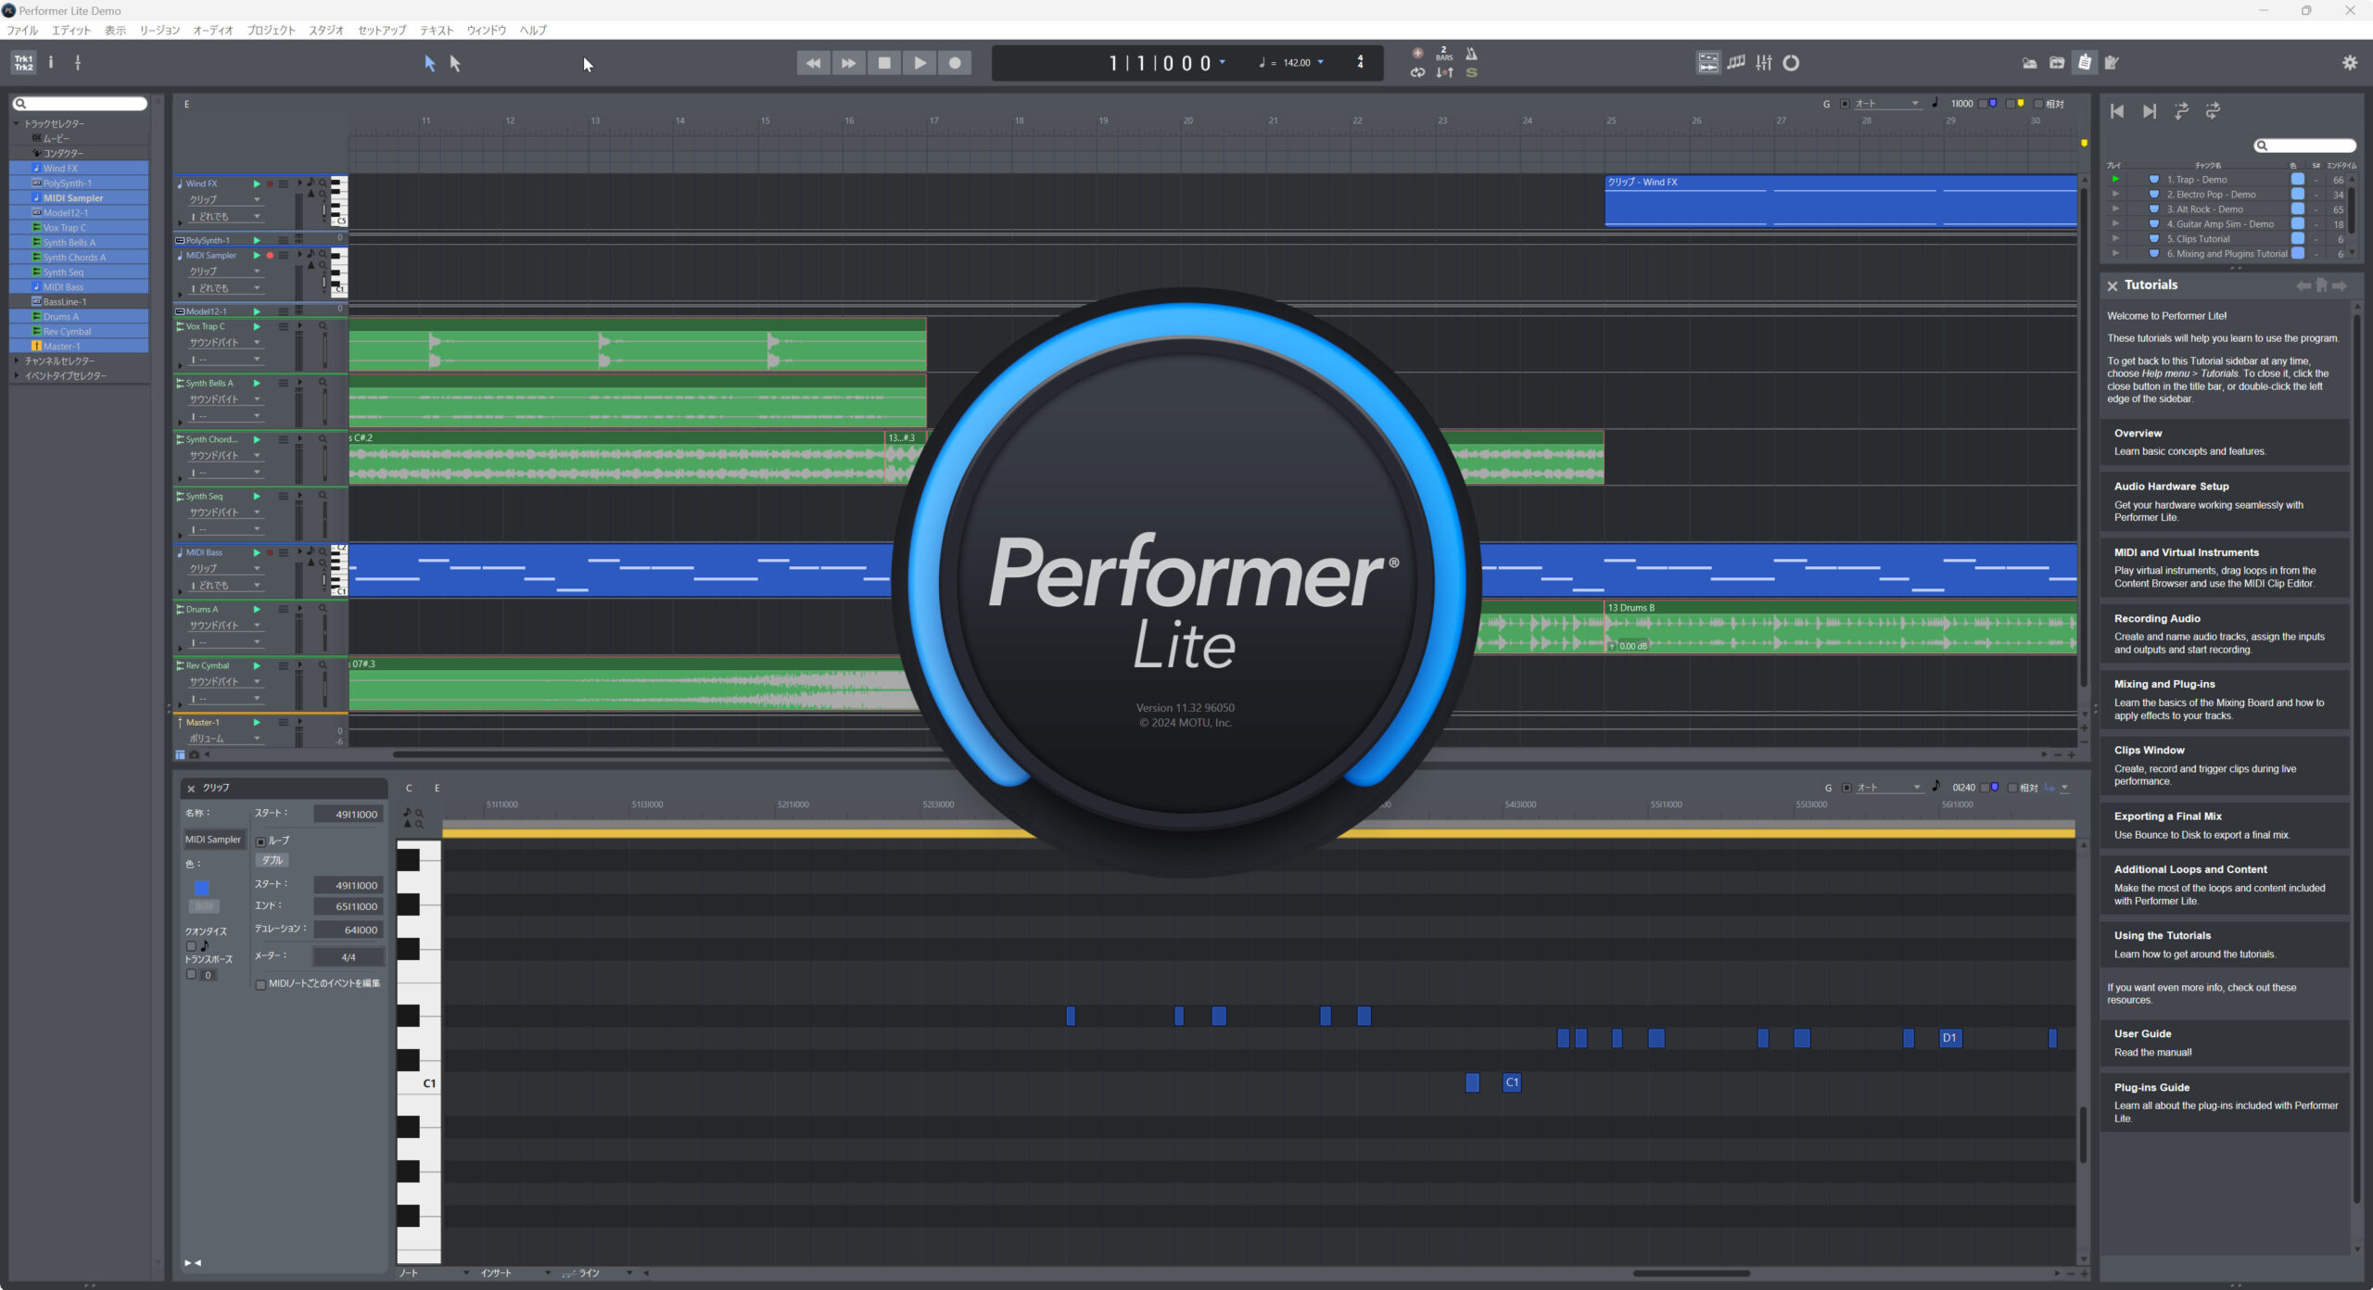Expand the イベントタイプセレクター tree
The height and width of the screenshot is (1290, 2373).
16,375
